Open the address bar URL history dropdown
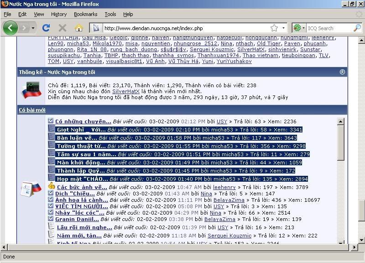The height and width of the screenshot is (263, 365). pos(283,28)
